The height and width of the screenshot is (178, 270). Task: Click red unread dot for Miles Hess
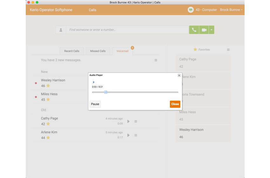click(x=36, y=97)
